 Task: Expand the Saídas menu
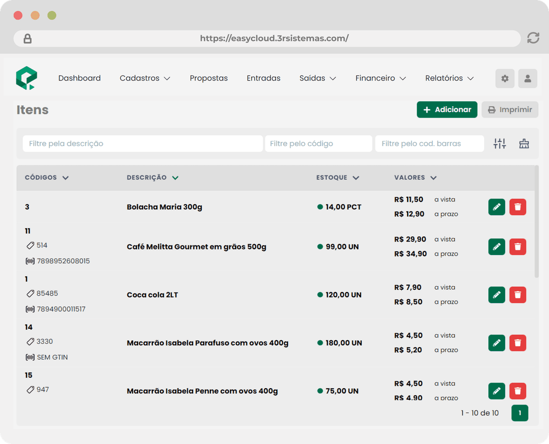(318, 78)
